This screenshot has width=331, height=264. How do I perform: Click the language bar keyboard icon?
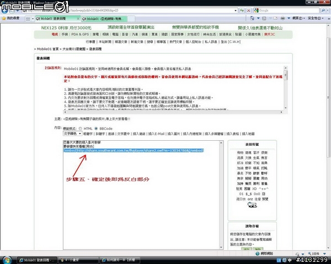tap(279, 260)
